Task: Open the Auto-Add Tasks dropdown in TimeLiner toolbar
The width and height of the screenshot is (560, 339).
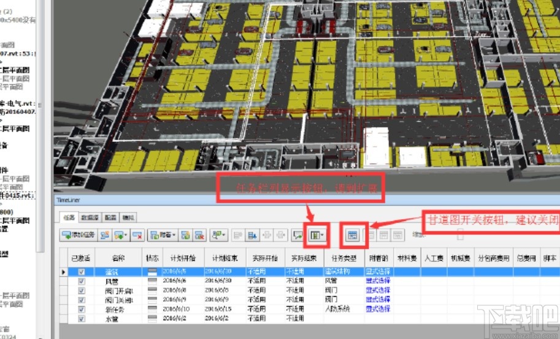Action: click(x=120, y=235)
